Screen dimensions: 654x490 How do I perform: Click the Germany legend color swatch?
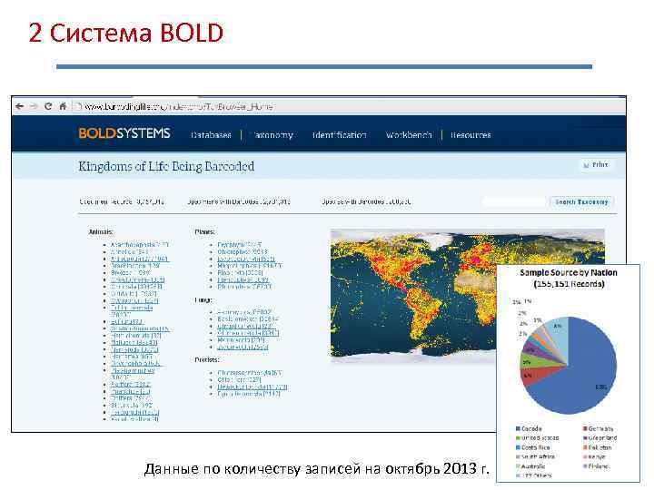[585, 428]
